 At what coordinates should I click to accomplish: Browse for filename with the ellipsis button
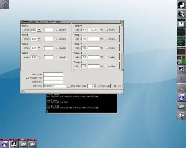68,86
